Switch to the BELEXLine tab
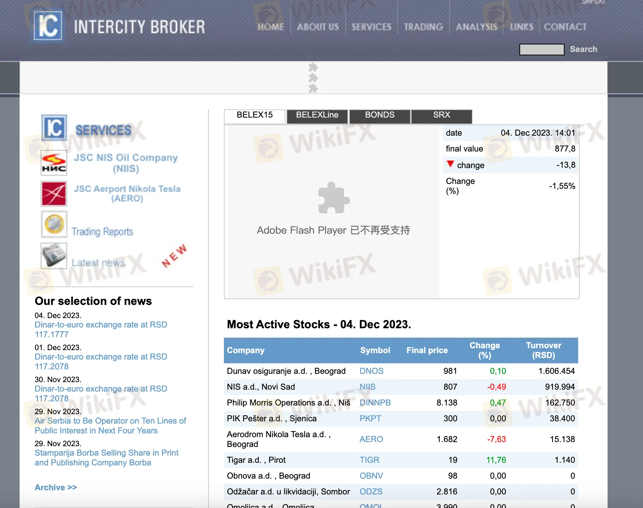The height and width of the screenshot is (508, 643). (x=317, y=115)
